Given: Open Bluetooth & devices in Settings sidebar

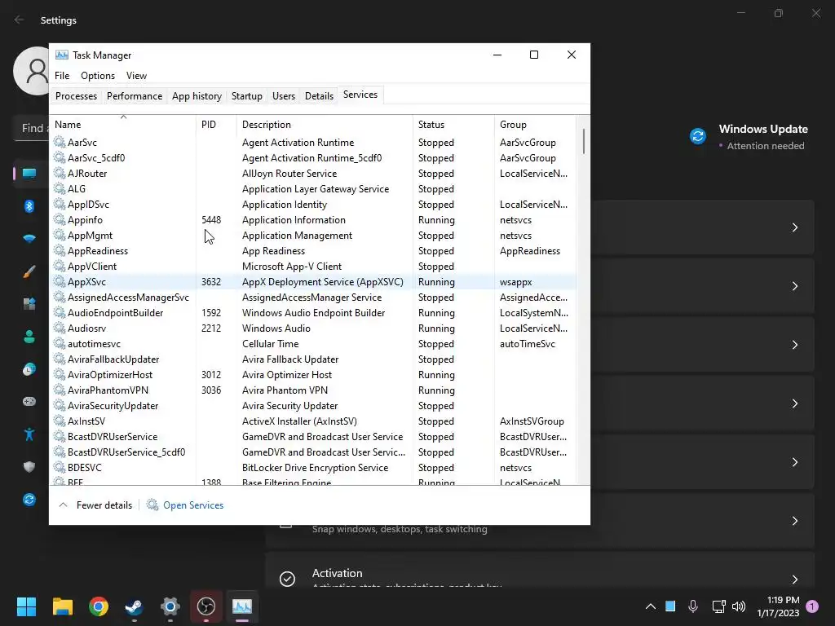Looking at the screenshot, I should pos(29,206).
